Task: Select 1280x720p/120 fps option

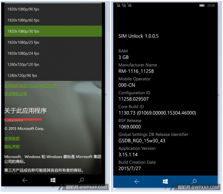Action: [53, 65]
